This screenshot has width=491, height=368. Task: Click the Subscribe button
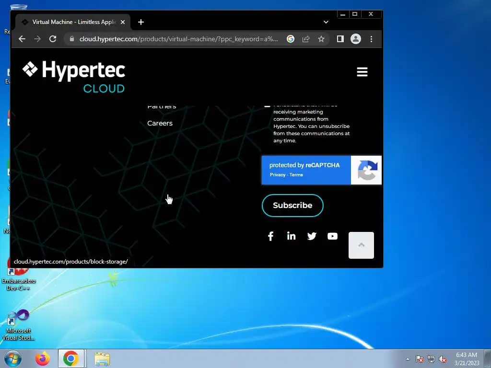click(292, 205)
